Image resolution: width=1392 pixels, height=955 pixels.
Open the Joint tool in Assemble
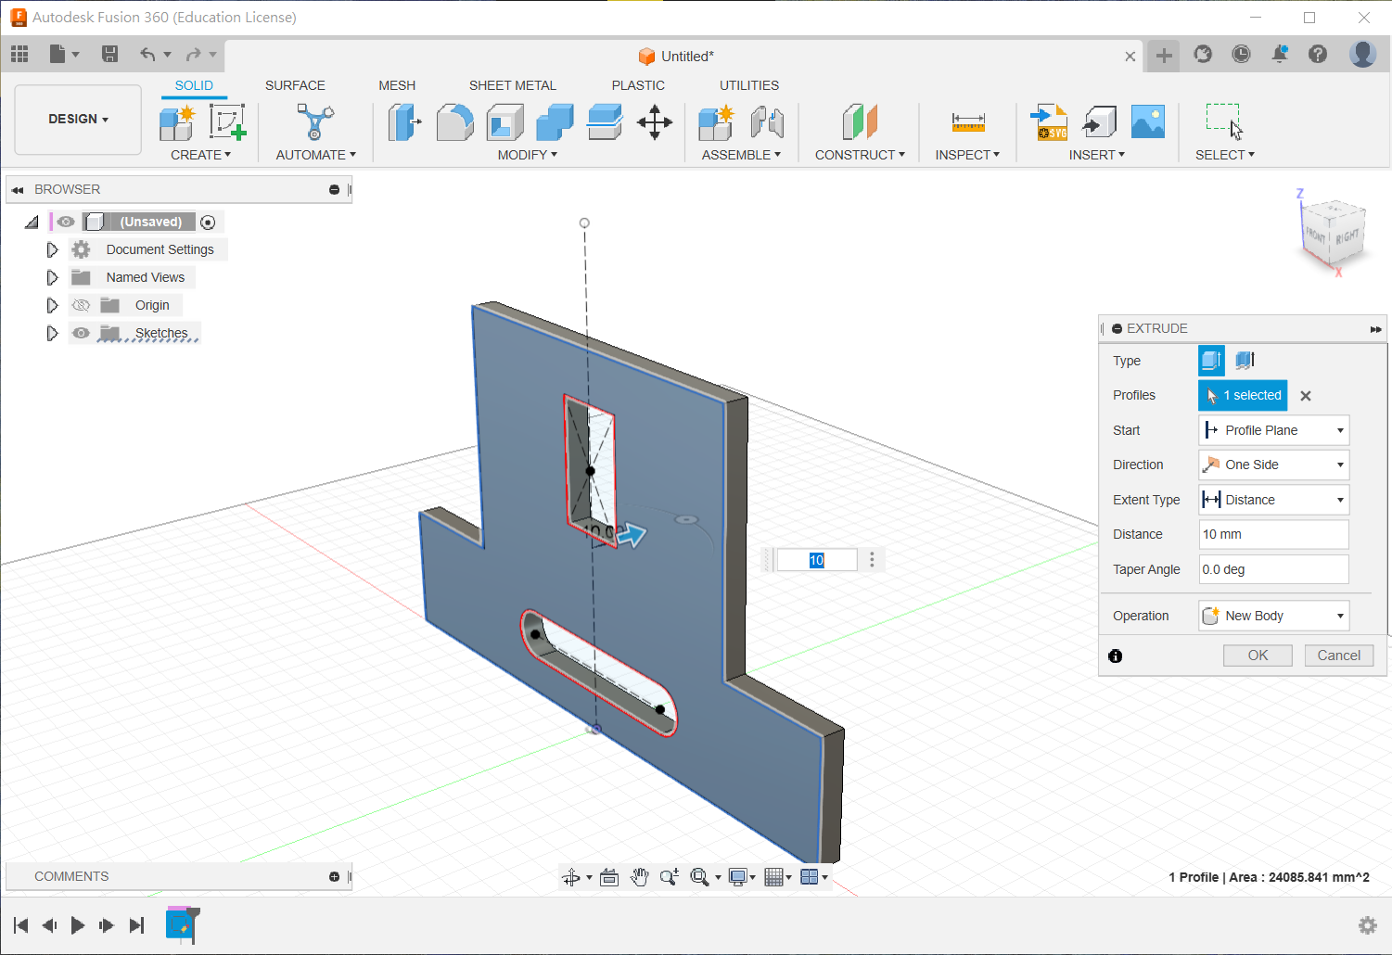coord(767,122)
